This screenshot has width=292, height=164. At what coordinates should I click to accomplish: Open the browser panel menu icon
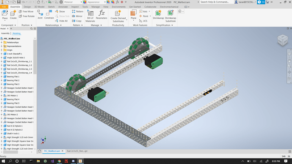[35, 29]
